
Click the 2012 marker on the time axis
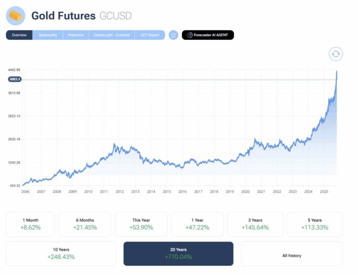pos(119,192)
